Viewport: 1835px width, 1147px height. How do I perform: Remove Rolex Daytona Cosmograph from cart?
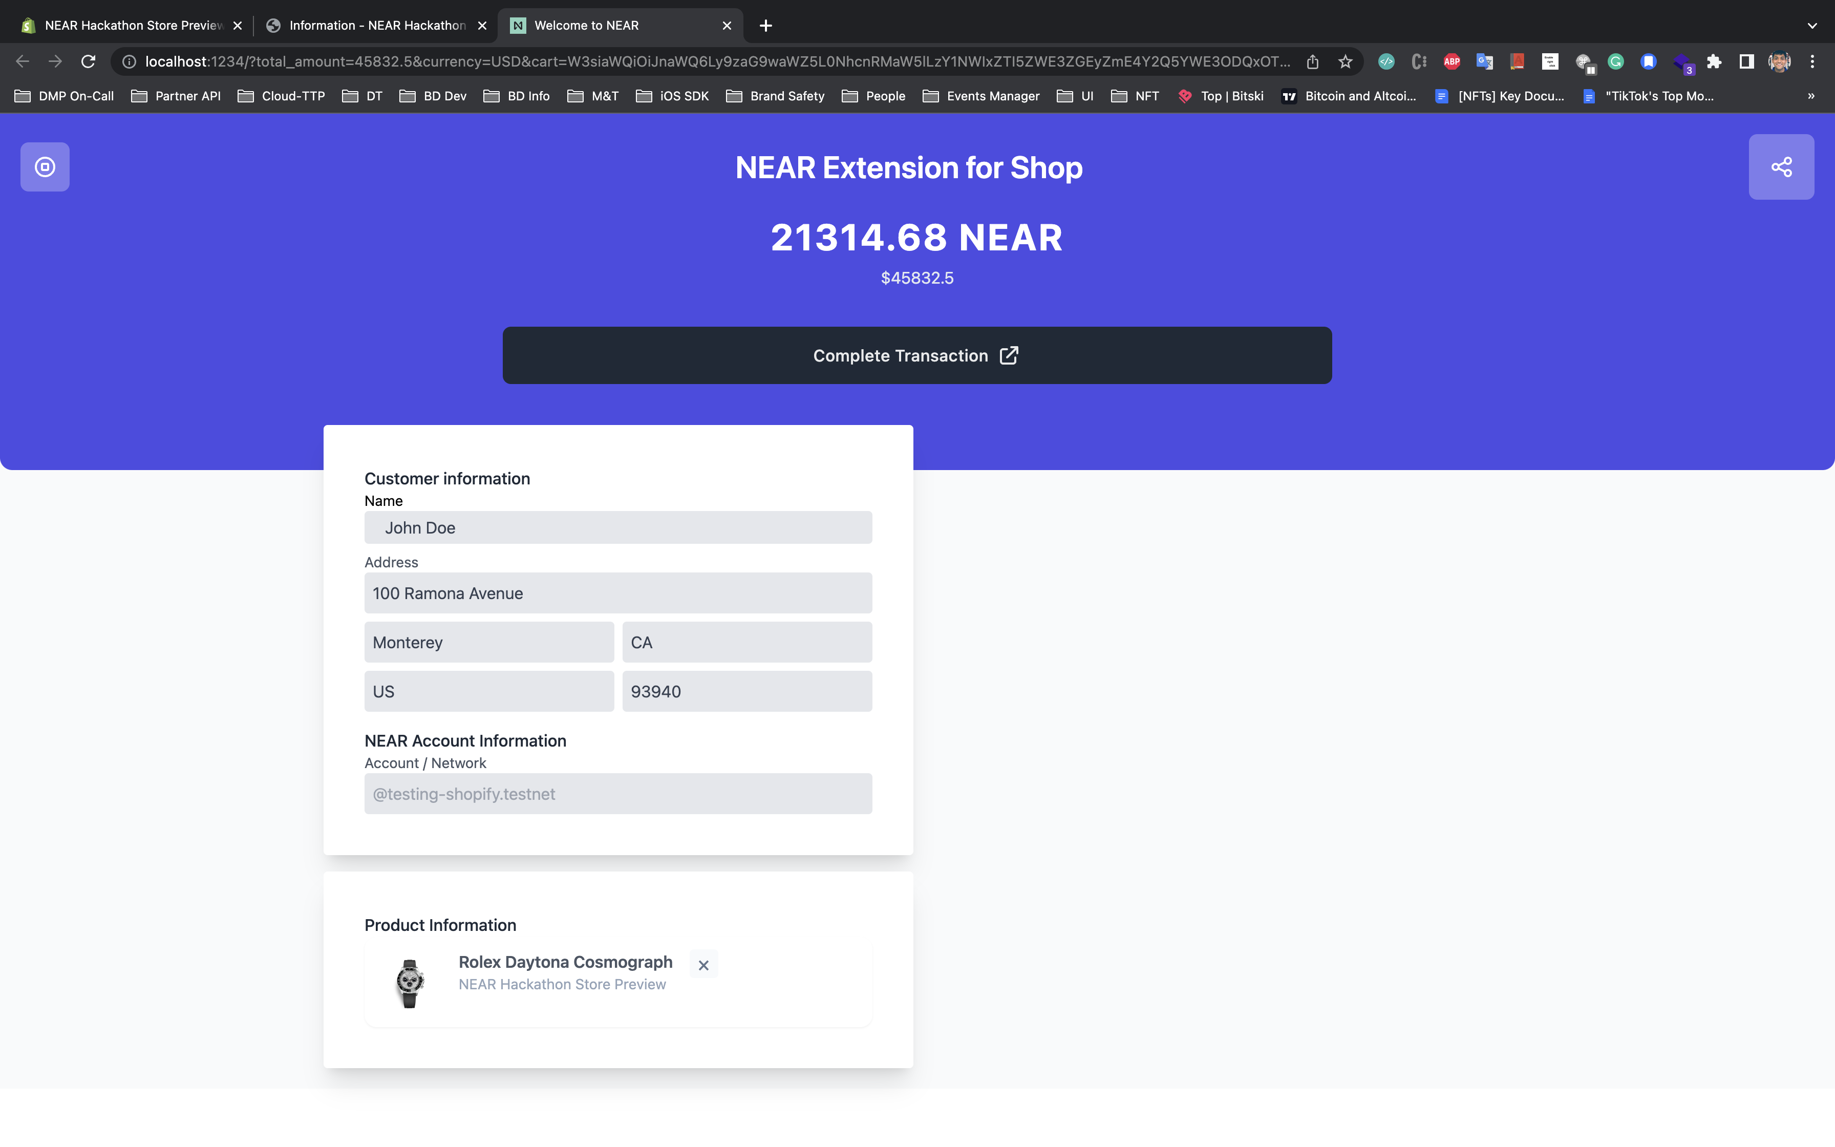tap(703, 965)
